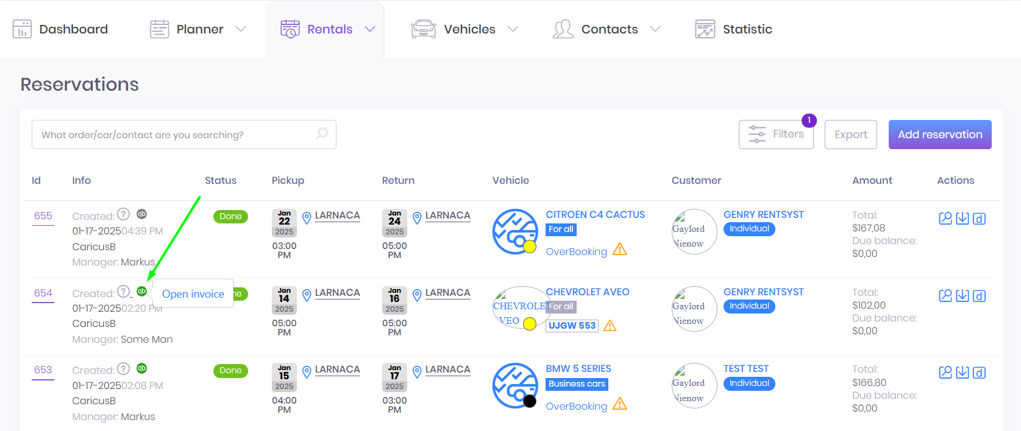Click the Created help icon for reservation 653

point(123,369)
